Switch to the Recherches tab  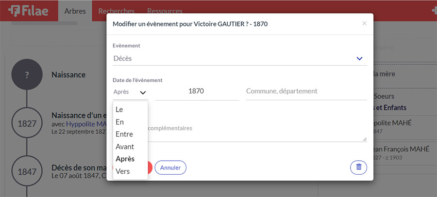click(116, 11)
